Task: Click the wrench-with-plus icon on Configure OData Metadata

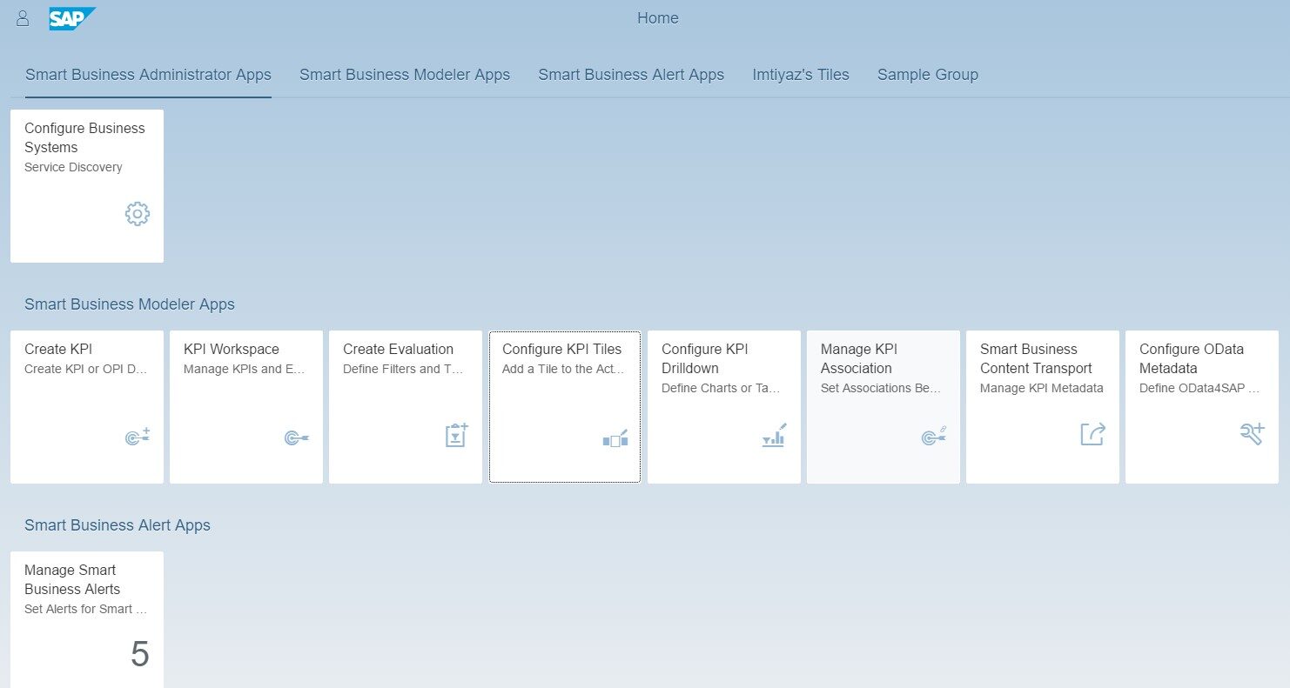Action: tap(1251, 435)
